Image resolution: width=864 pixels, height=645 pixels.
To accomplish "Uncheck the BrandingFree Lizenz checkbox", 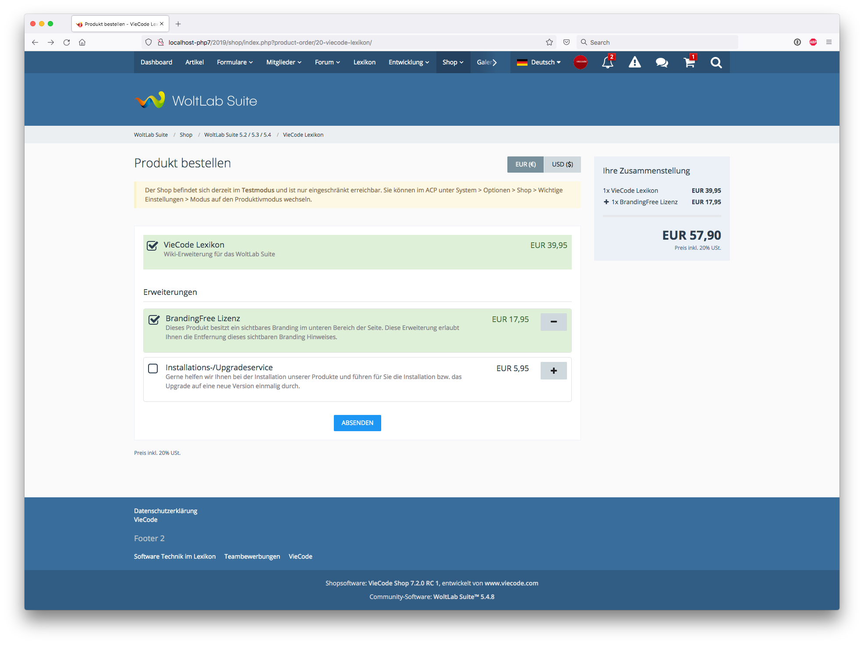I will 154,319.
